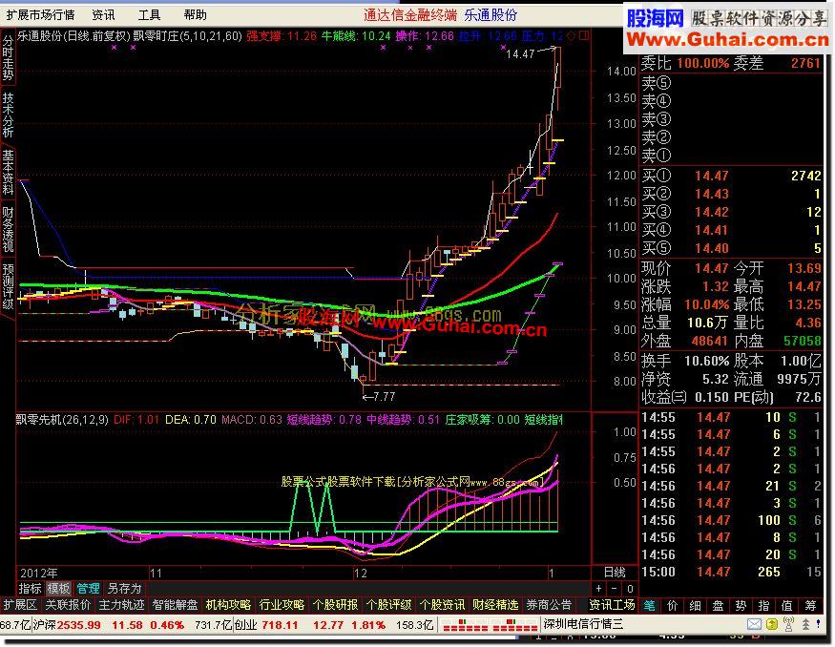Click the minus zoom button
The width and height of the screenshot is (835, 647).
click(614, 589)
